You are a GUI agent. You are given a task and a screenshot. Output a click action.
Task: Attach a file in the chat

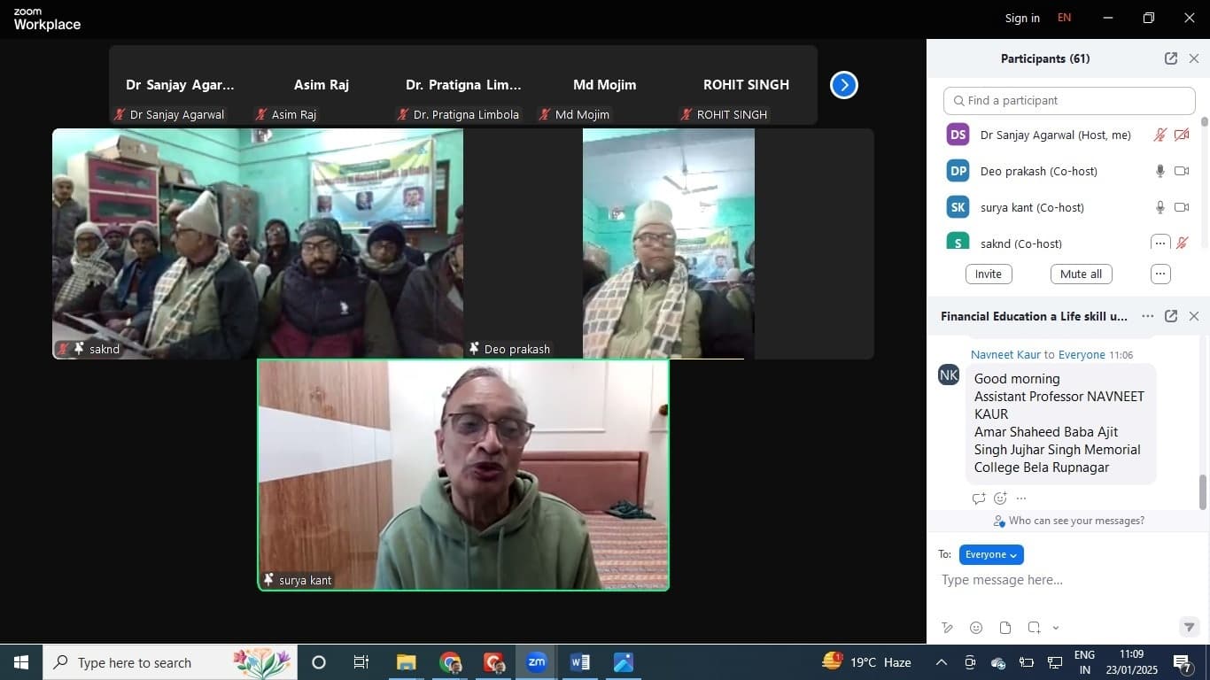pos(1005,628)
